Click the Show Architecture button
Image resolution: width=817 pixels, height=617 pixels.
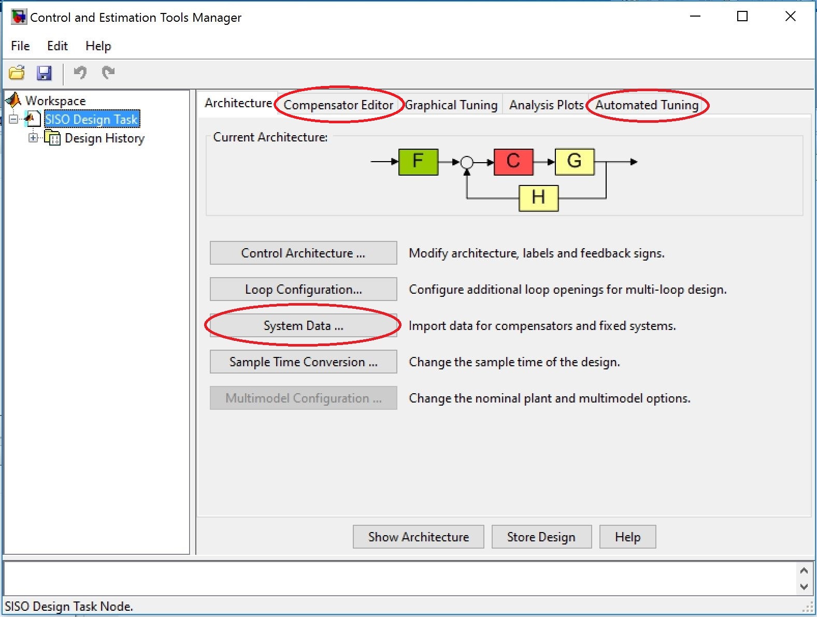click(x=419, y=537)
